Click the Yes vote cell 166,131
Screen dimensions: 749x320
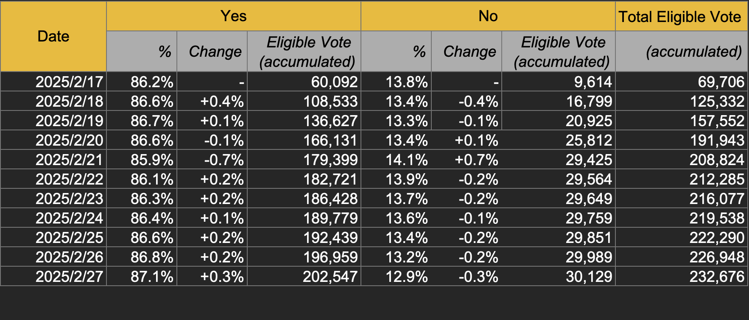330,140
